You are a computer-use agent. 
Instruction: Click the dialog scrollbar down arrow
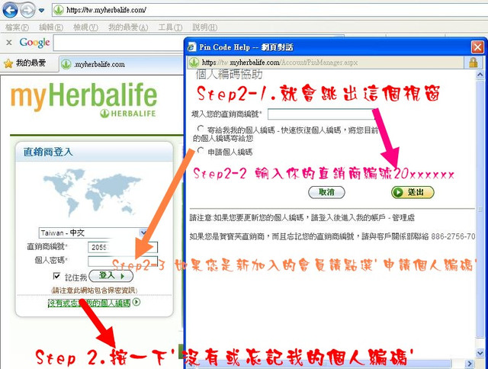coord(480,353)
